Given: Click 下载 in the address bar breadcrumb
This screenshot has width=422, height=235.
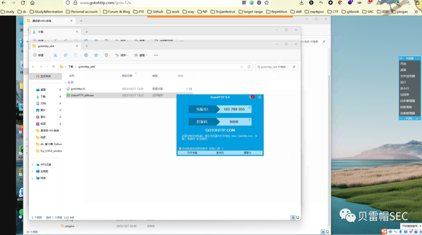Looking at the screenshot, I should click(x=70, y=67).
